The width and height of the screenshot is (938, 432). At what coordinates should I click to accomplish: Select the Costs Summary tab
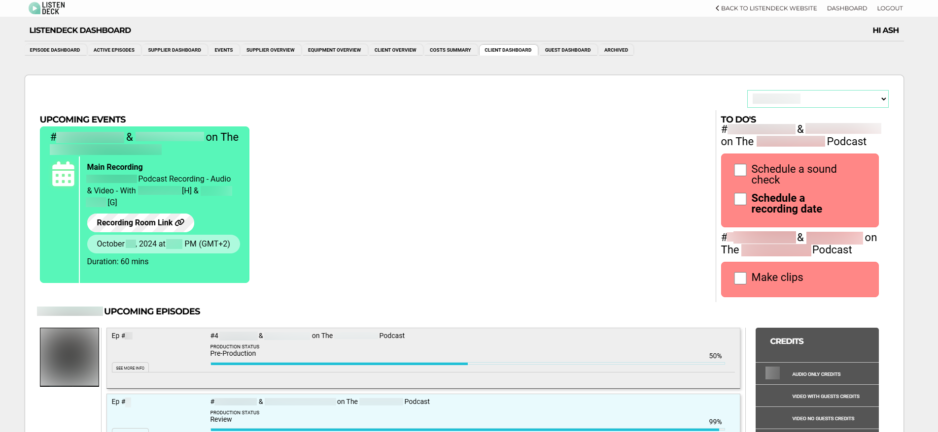450,50
